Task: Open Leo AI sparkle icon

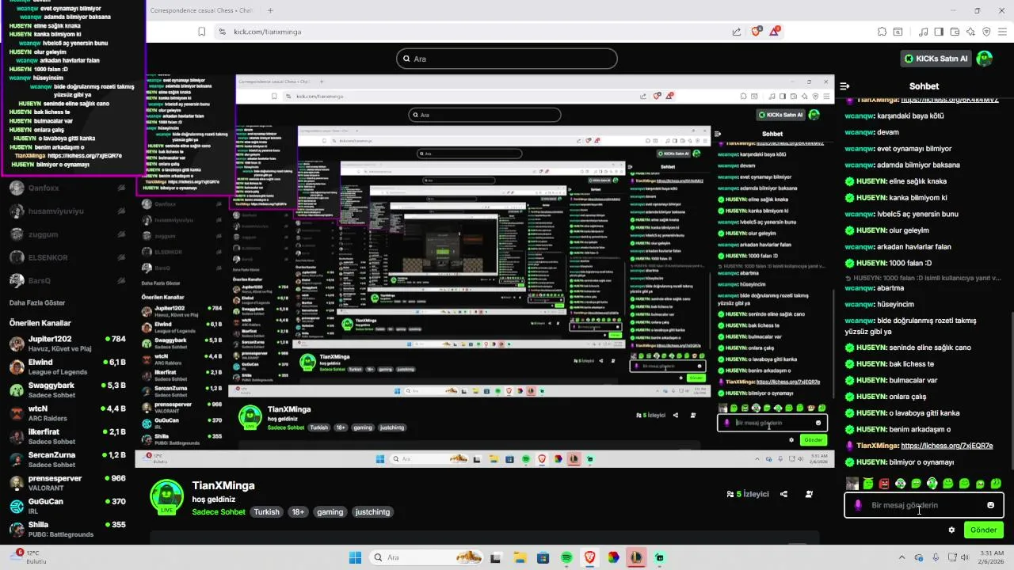Action: point(970,32)
